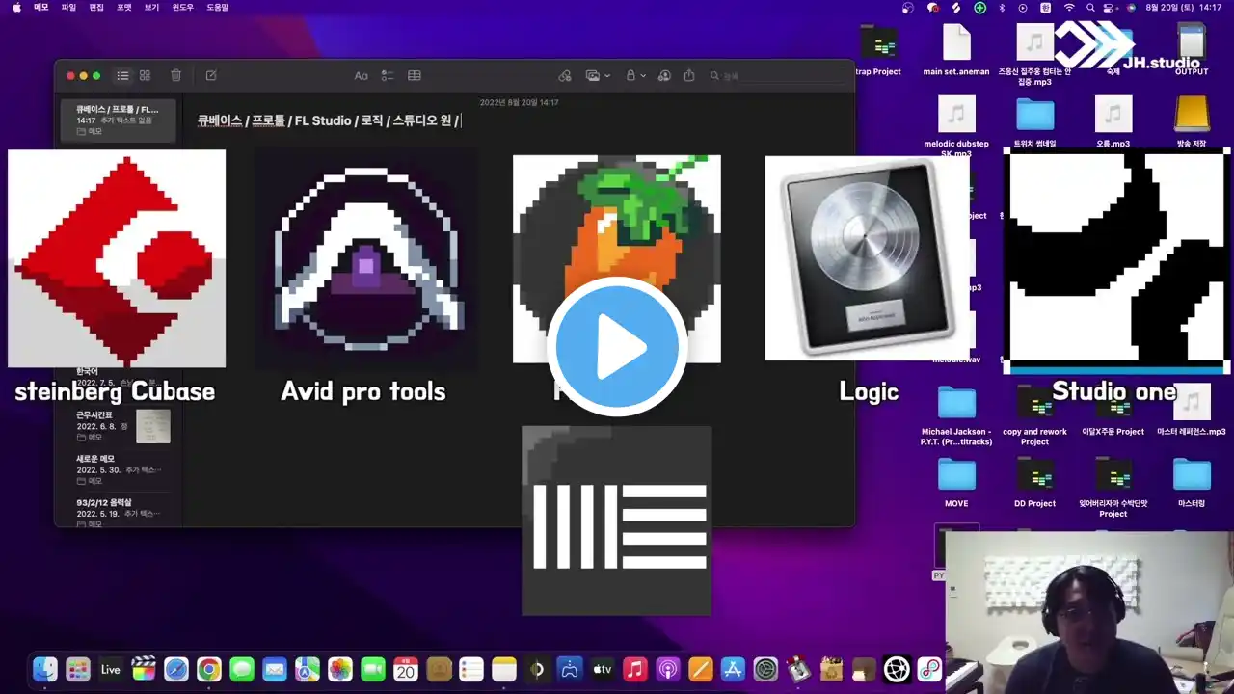The image size is (1234, 694).
Task: Open Spotlight search in menu bar
Action: (1091, 7)
